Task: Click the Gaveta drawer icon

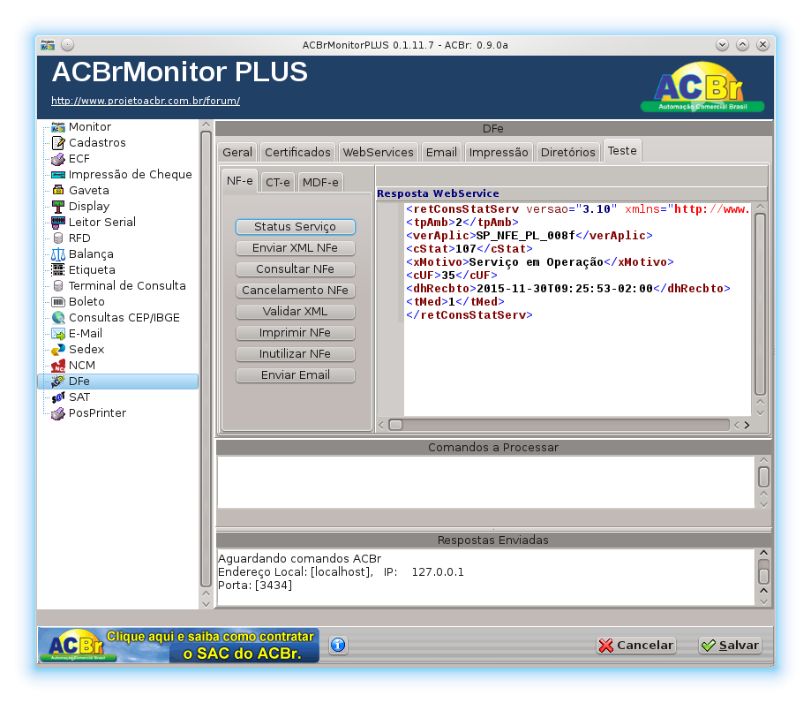Action: coord(58,191)
